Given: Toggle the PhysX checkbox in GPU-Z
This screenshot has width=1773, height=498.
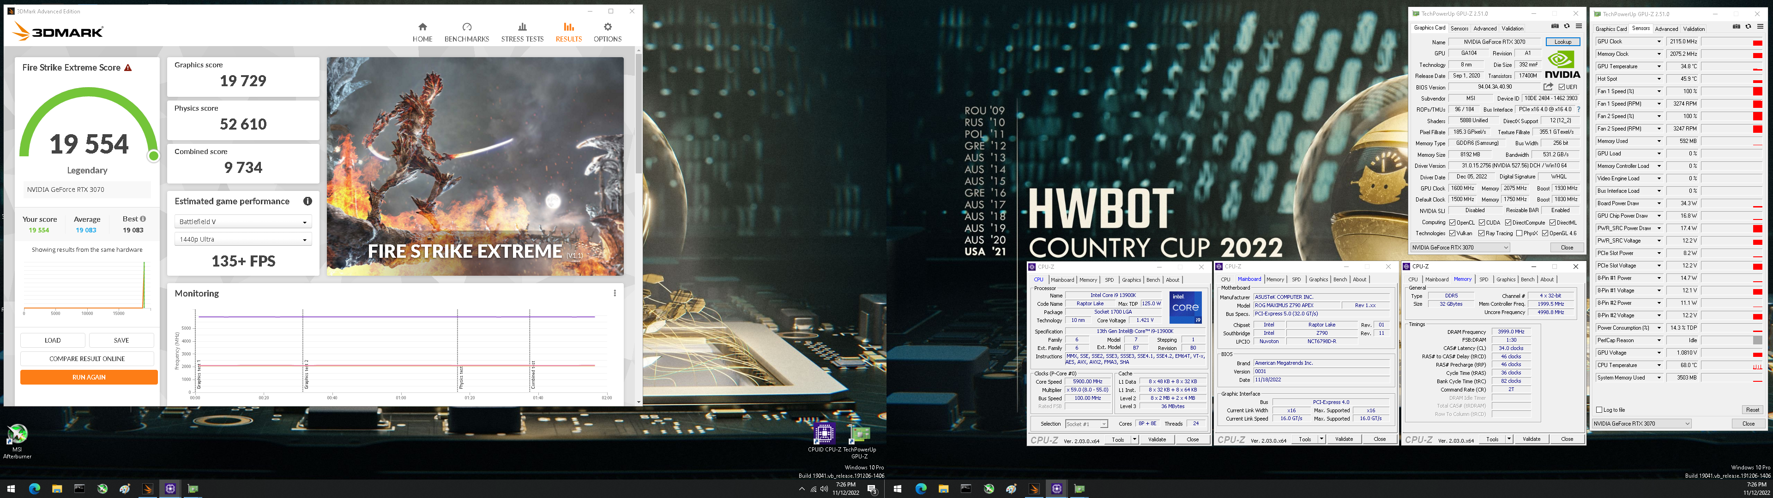Looking at the screenshot, I should (1519, 234).
